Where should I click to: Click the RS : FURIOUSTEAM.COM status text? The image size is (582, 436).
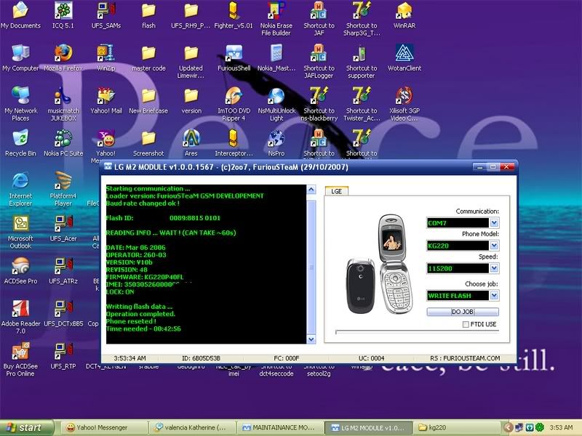coord(465,358)
